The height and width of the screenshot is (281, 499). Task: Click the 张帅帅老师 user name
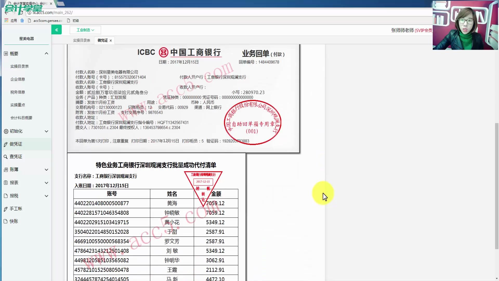402,30
